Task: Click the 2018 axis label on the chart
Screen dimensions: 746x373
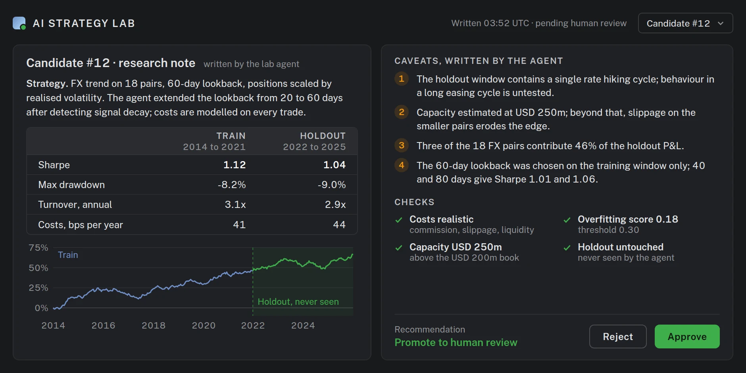Action: point(154,325)
